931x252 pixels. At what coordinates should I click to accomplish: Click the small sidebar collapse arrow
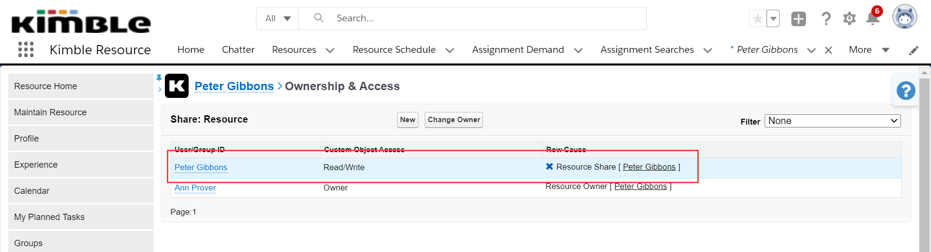[x=160, y=89]
